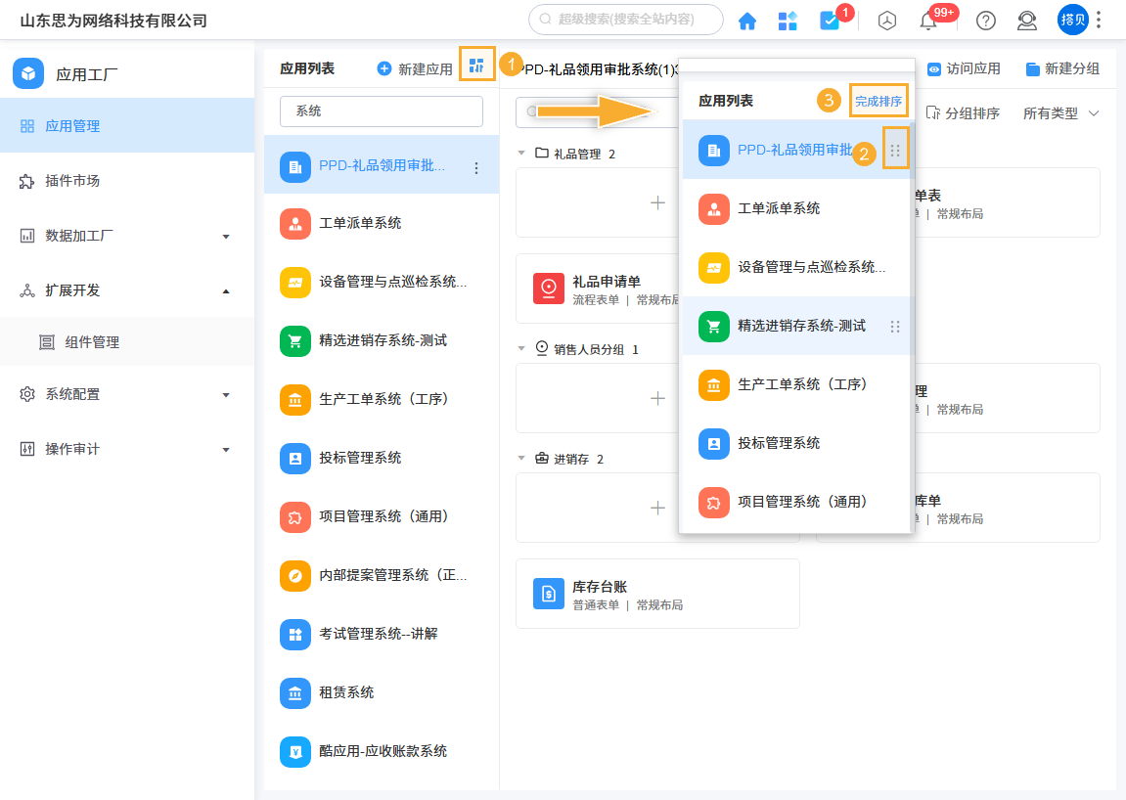This screenshot has height=800, width=1126.
Task: Click the 完成排序 link to finish sorting
Action: [878, 100]
